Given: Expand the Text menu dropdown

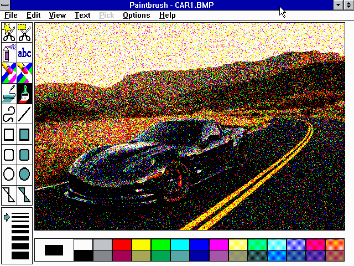Looking at the screenshot, I should coord(82,15).
